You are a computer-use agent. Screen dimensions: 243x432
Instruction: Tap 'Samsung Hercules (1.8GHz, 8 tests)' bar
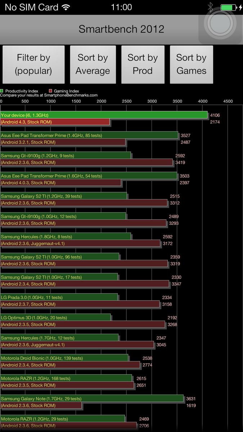click(66, 237)
